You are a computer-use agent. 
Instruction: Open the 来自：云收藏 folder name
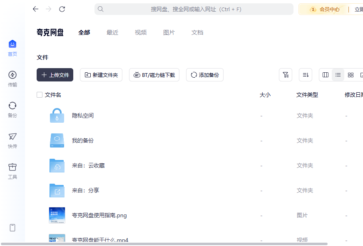(x=88, y=165)
